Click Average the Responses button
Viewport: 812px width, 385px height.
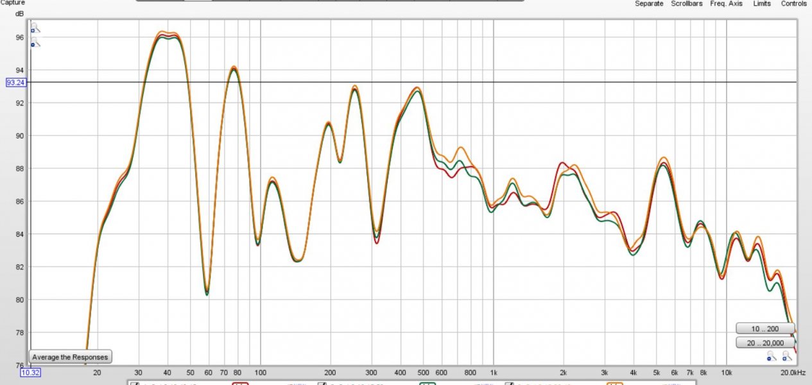(x=71, y=357)
